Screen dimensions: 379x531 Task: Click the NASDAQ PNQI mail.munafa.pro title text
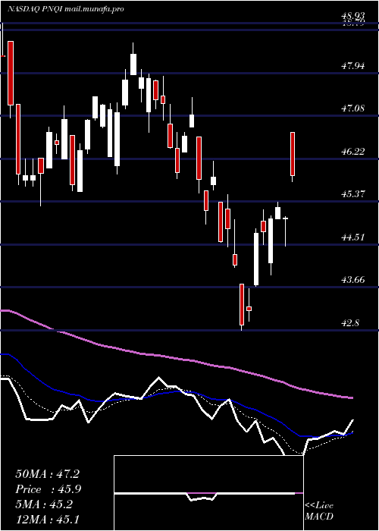point(66,9)
